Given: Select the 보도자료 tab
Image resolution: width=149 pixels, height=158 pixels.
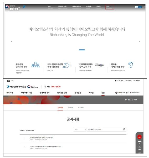Looking at the screenshot, I should pyautogui.click(x=81, y=108).
